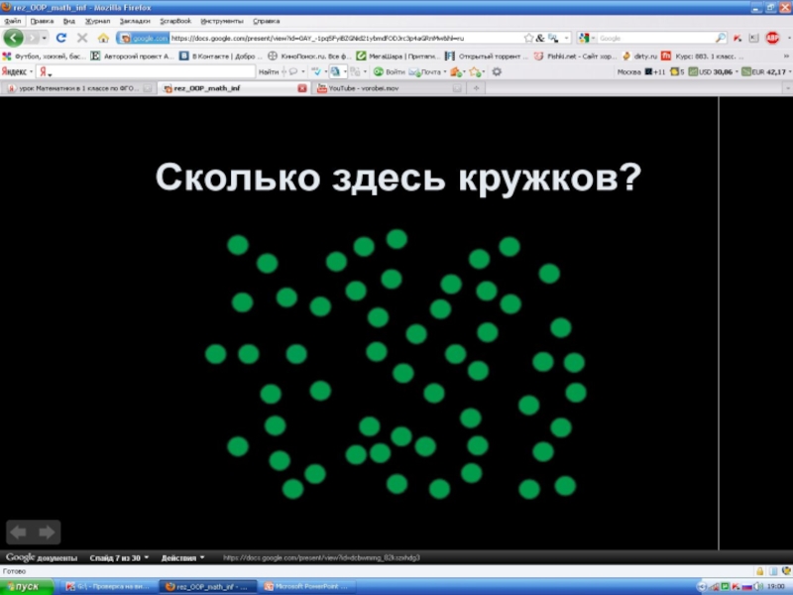
Task: Open the МегаШара bookmark
Action: click(397, 57)
